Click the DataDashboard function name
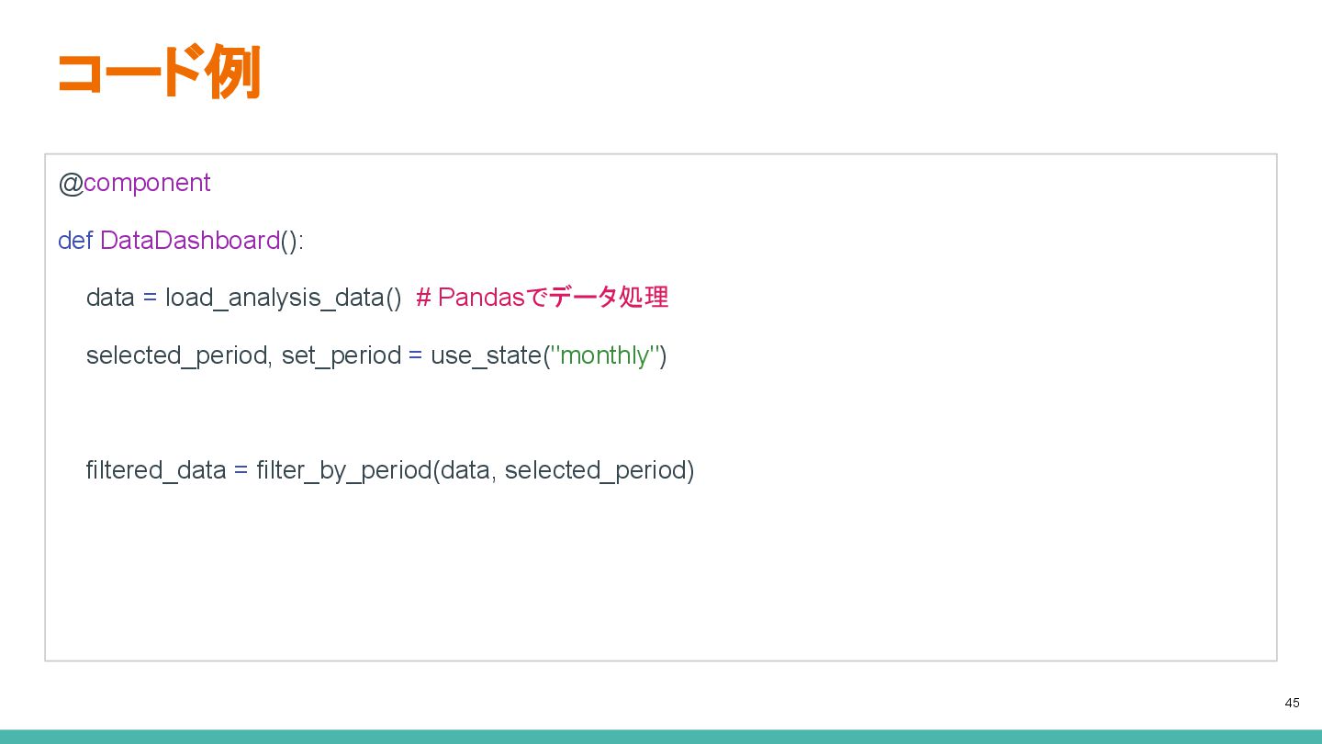Viewport: 1322px width, 744px height. (190, 241)
